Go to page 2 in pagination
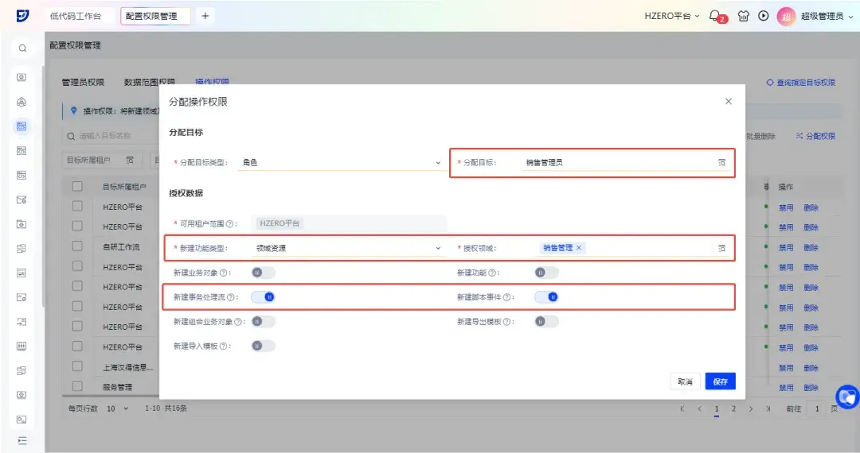Image resolution: width=860 pixels, height=453 pixels. pyautogui.click(x=733, y=408)
